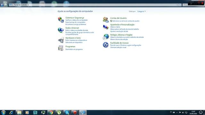This screenshot has height=115, width=205.
Task: Open Contas de Usuário heading link
Action: (118, 18)
